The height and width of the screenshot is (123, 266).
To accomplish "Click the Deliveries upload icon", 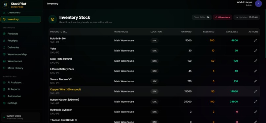I will (x=4, y=48).
